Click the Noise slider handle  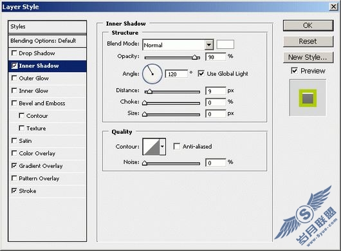[145, 163]
